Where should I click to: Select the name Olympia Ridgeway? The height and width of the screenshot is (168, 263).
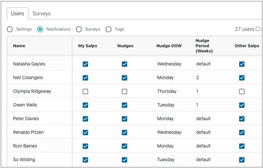click(32, 91)
